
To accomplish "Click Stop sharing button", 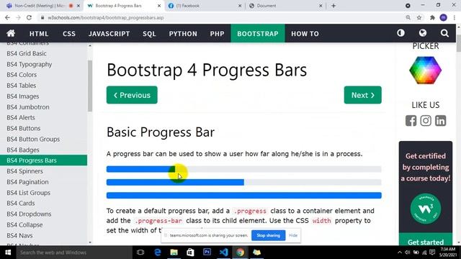I will pyautogui.click(x=268, y=235).
